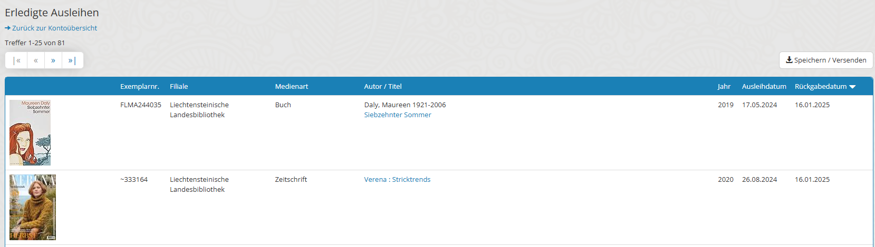Click the Rückgabedatum column header text
This screenshot has height=247, width=875.
pyautogui.click(x=820, y=86)
